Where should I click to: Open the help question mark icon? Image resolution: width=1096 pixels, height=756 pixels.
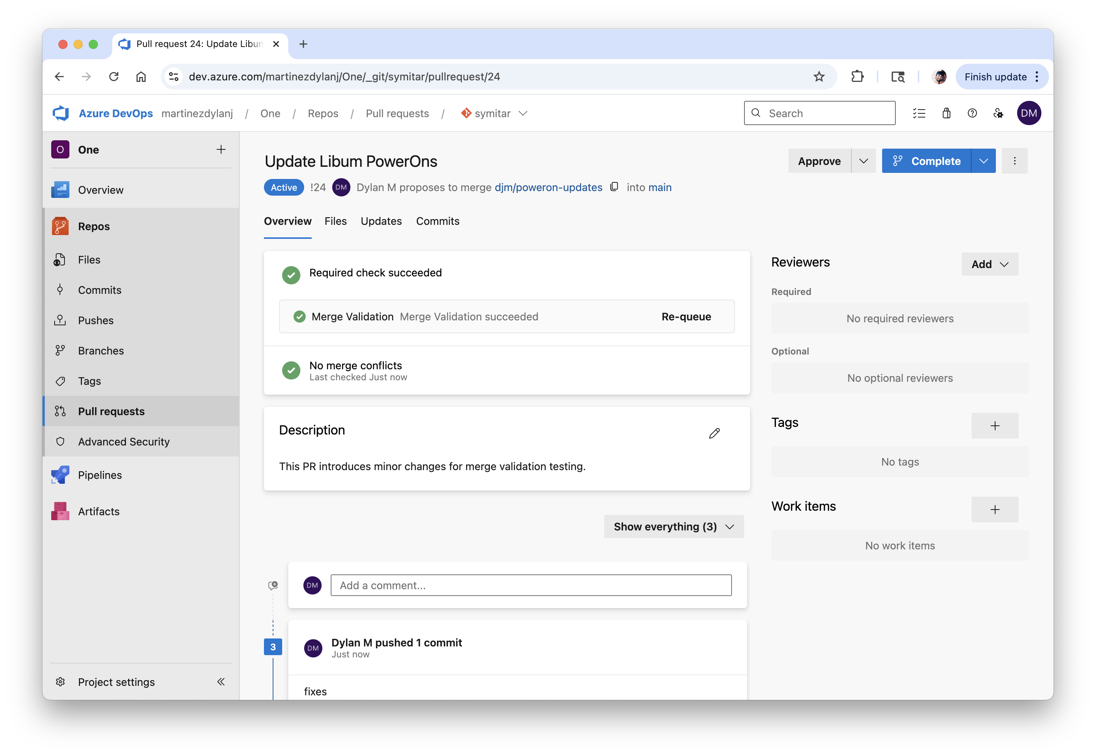coord(972,113)
